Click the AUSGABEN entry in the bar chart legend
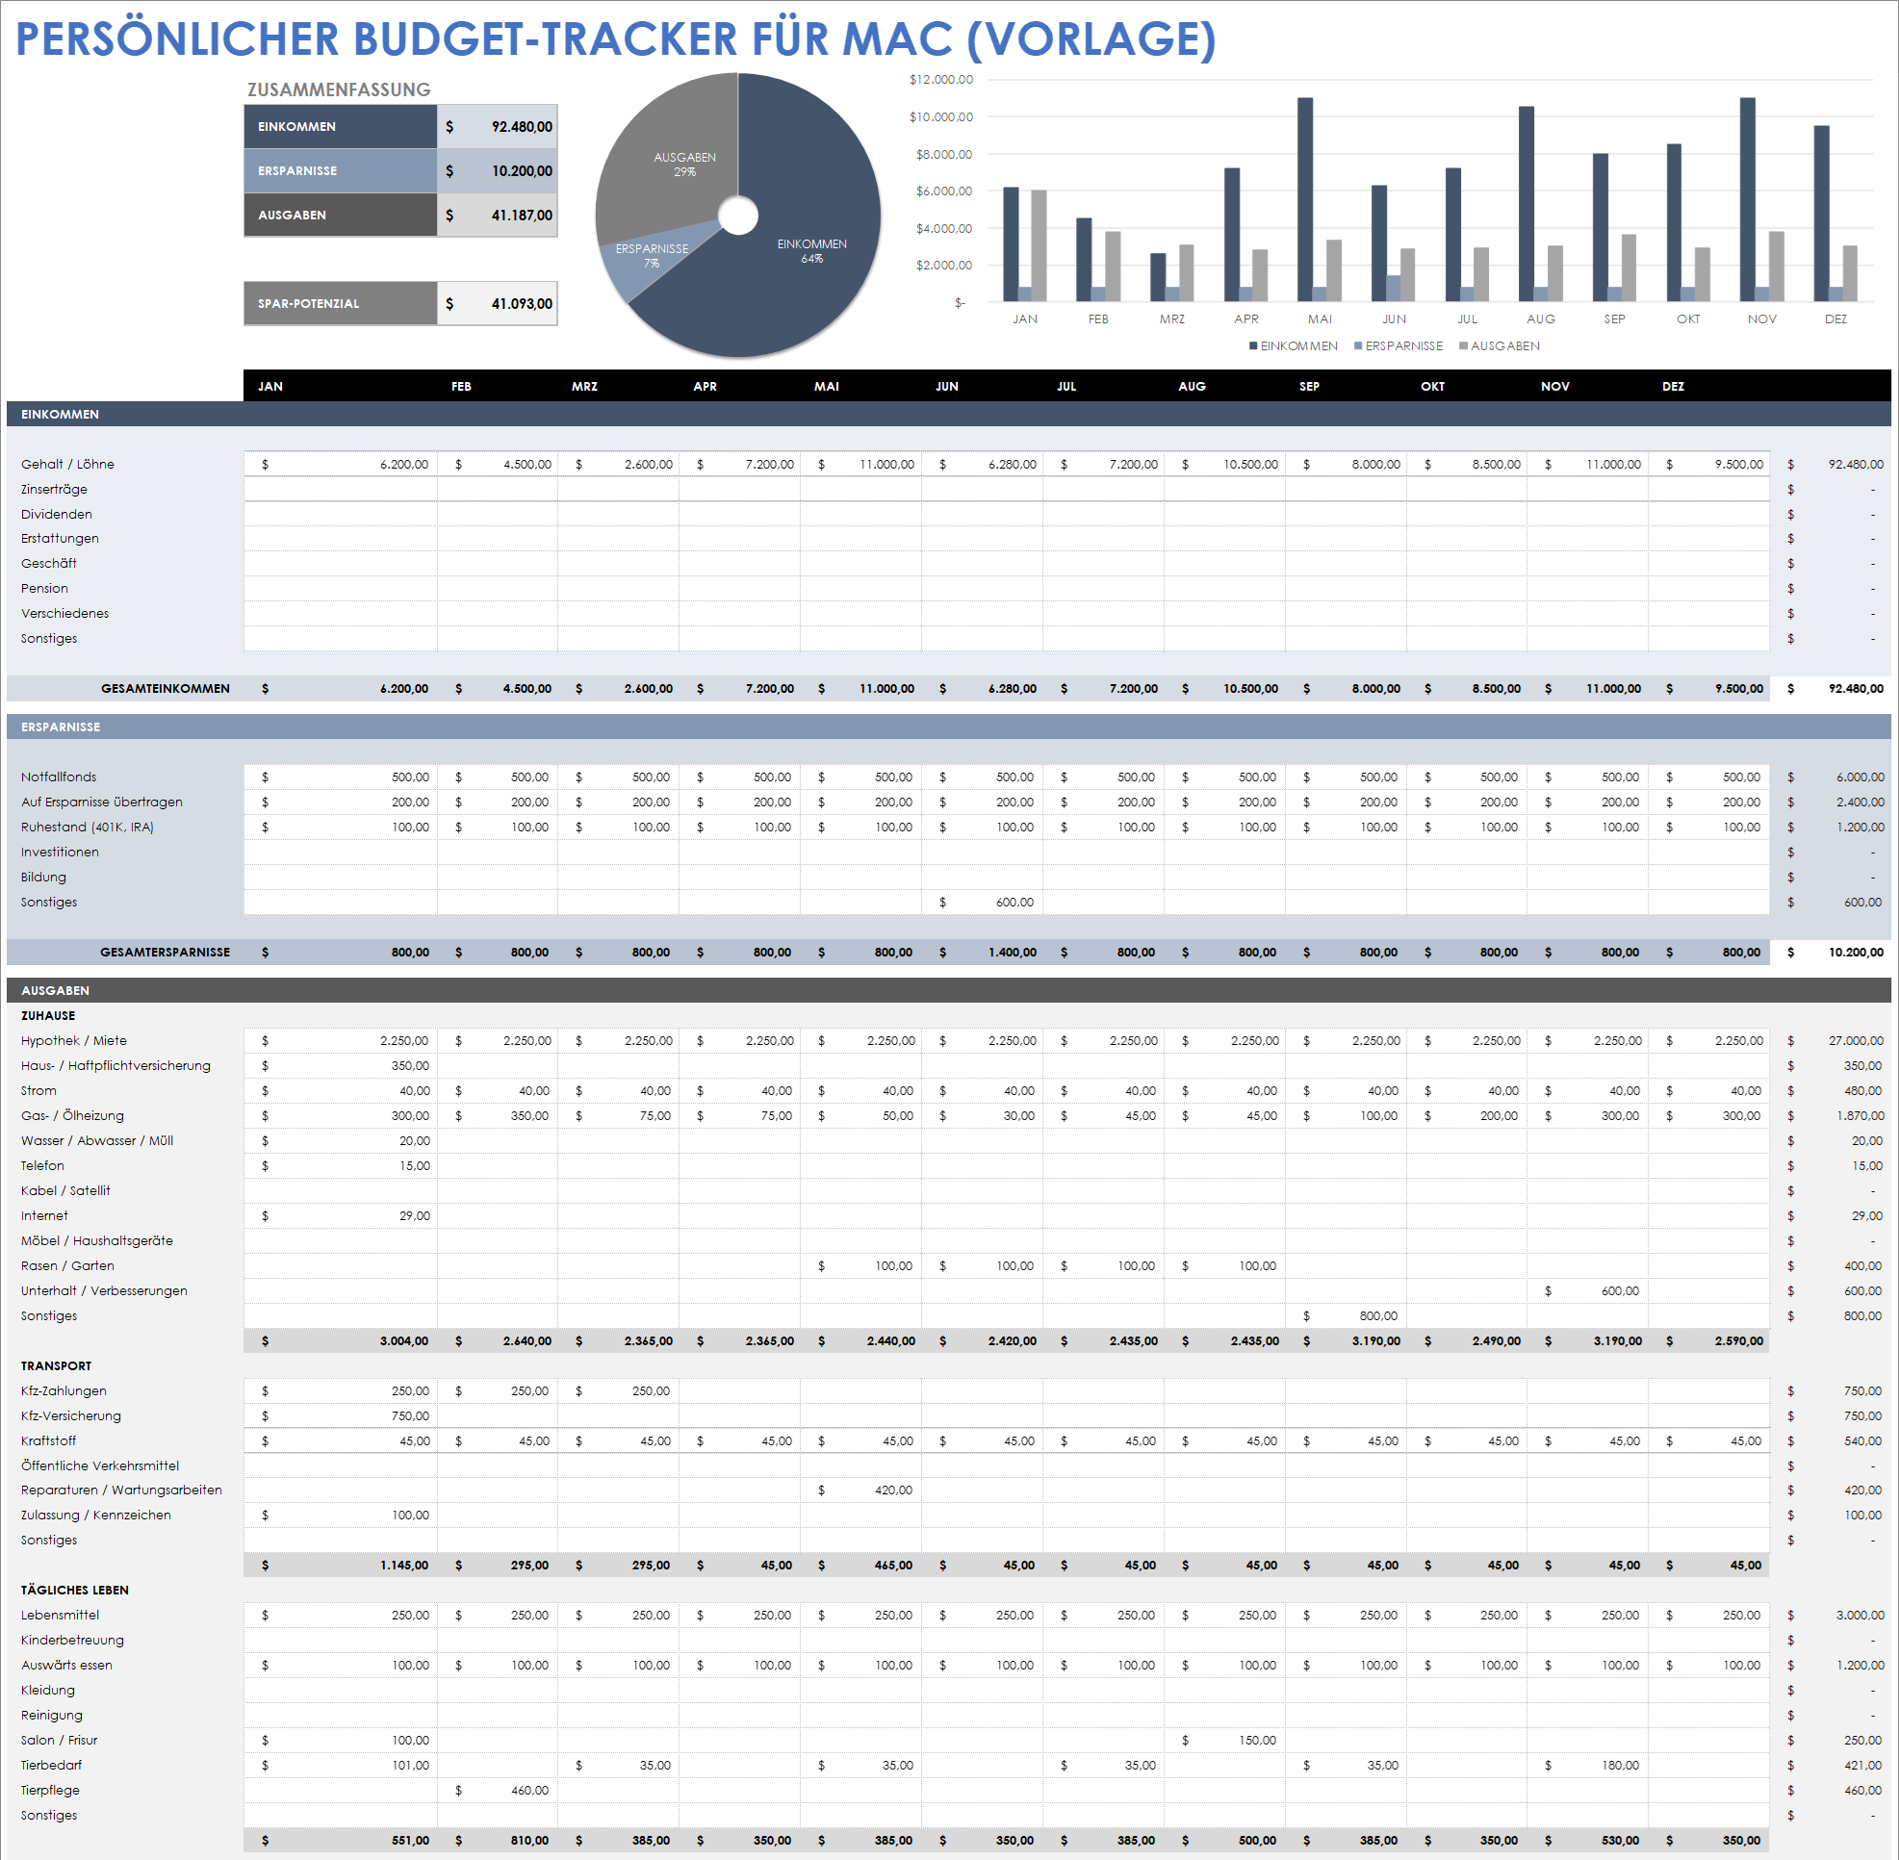The image size is (1899, 1860). tap(1500, 345)
